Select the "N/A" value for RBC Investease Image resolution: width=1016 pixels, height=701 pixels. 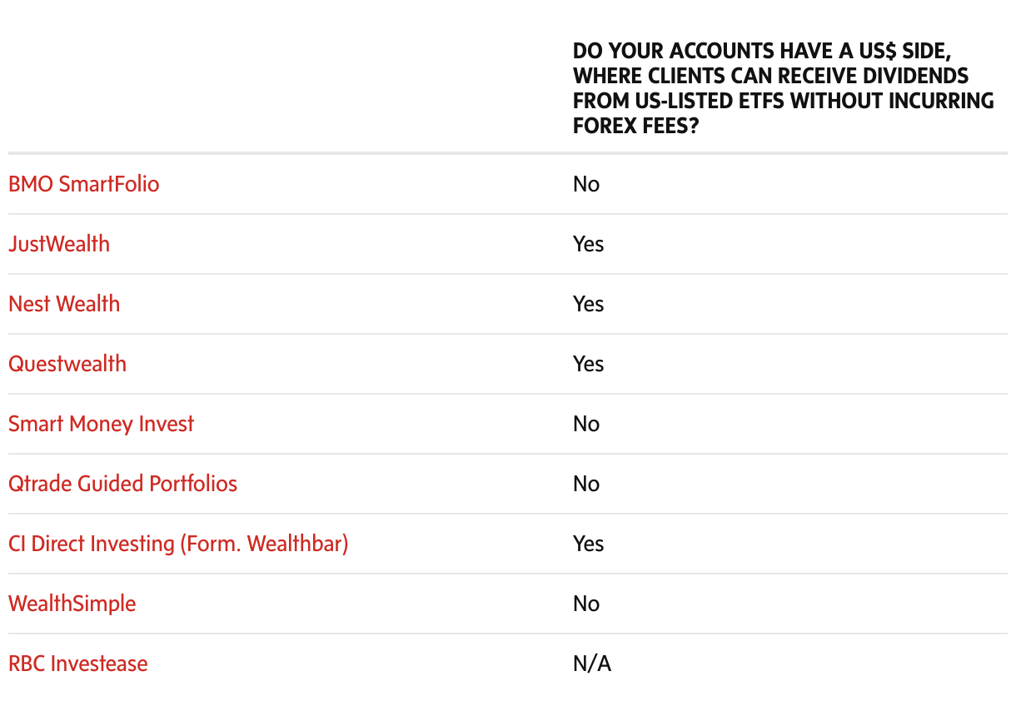pos(592,664)
